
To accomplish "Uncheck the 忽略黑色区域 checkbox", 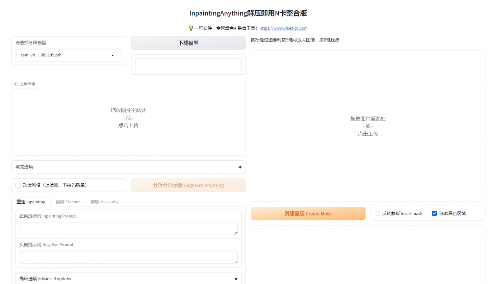I will click(434, 213).
